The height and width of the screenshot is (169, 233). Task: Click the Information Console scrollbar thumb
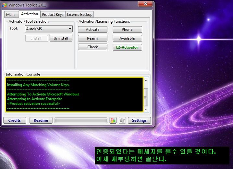146,97
